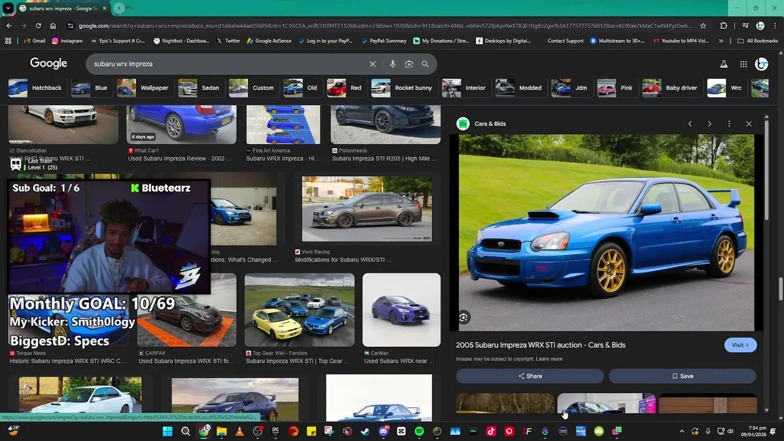Open the Vivid Racing grey Subaru thumbnail
This screenshot has width=784, height=441.
[367, 209]
